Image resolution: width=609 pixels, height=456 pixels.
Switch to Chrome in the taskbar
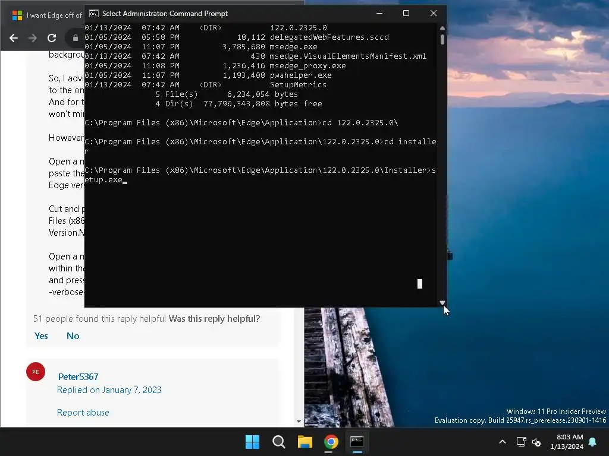coord(331,442)
